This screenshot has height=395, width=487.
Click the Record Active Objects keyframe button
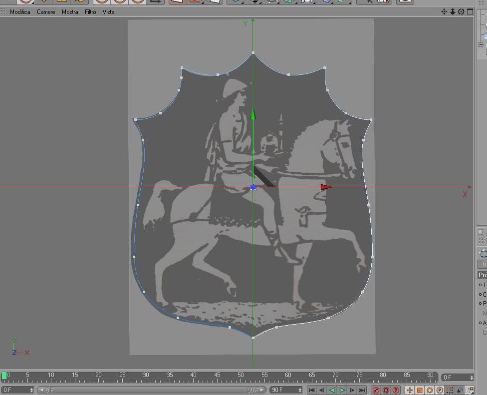click(376, 390)
